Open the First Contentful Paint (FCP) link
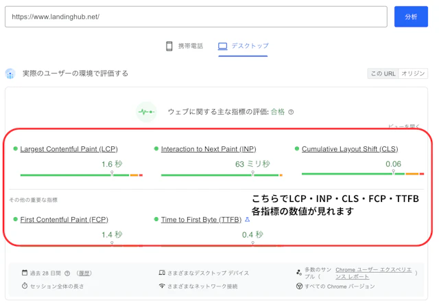Viewport: 439px width, 305px height. coord(64,220)
